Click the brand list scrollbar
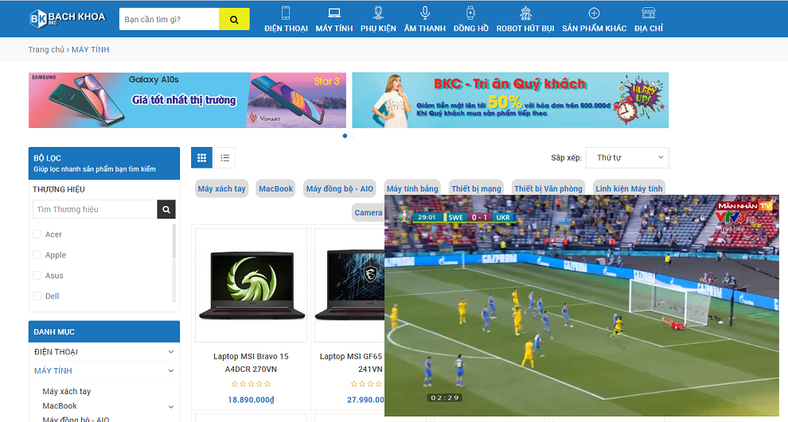Image resolution: width=788 pixels, height=422 pixels. (x=174, y=263)
